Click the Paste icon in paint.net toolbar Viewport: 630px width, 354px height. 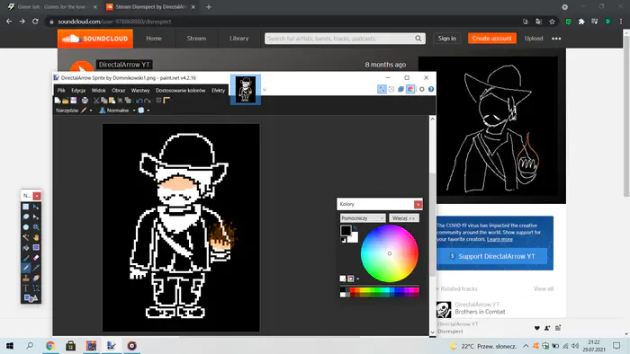pyautogui.click(x=112, y=101)
